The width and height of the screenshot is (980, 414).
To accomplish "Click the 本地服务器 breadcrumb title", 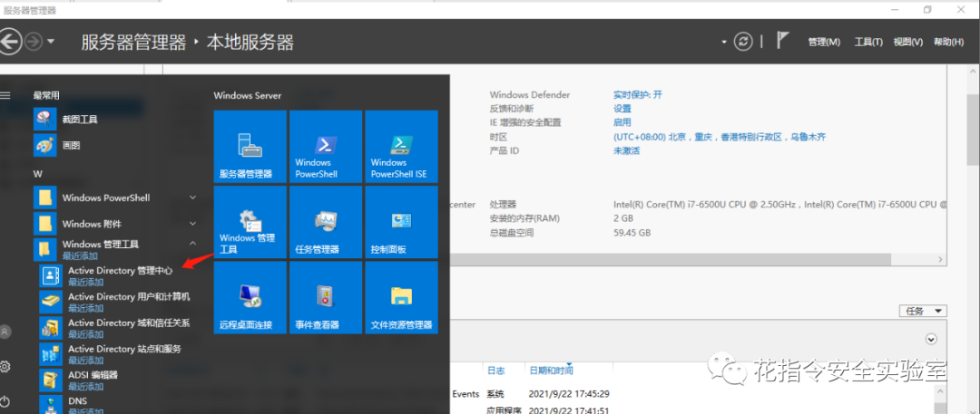I will (x=250, y=42).
